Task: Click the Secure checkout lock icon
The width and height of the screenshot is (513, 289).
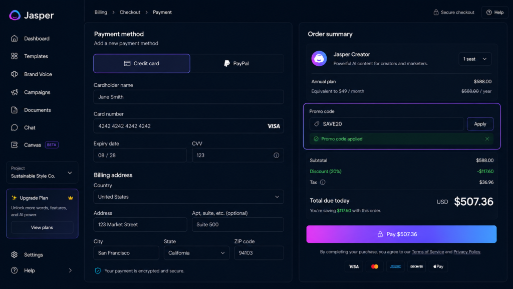Action: (x=436, y=12)
